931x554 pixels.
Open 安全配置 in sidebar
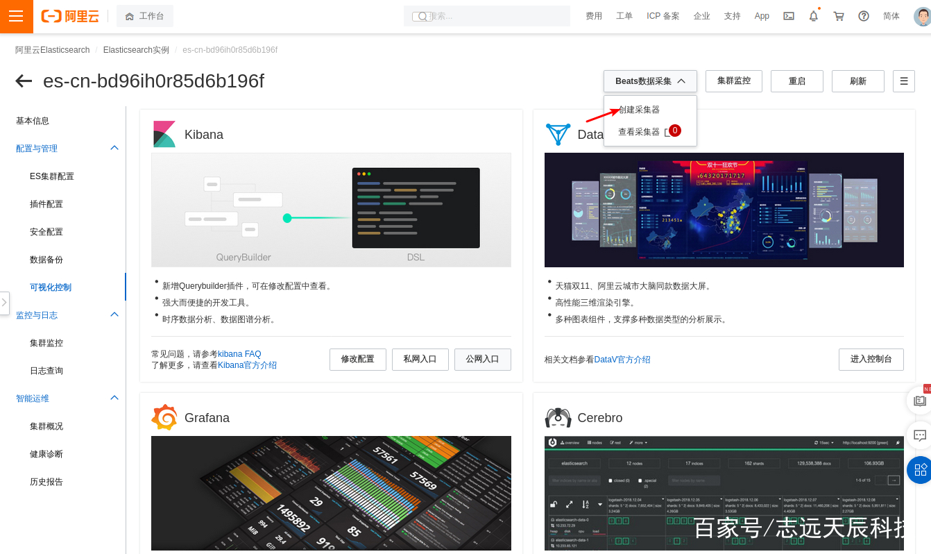click(46, 232)
